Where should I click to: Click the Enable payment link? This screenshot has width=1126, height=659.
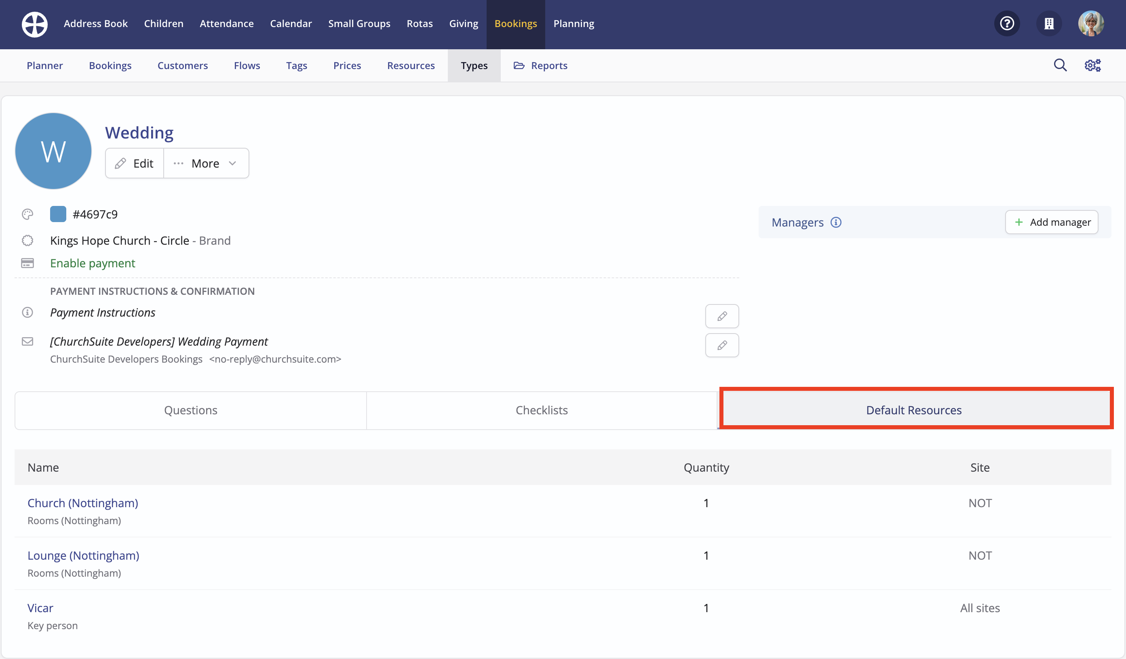pyautogui.click(x=93, y=263)
